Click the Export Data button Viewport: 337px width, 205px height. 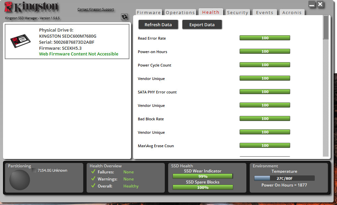tap(202, 25)
